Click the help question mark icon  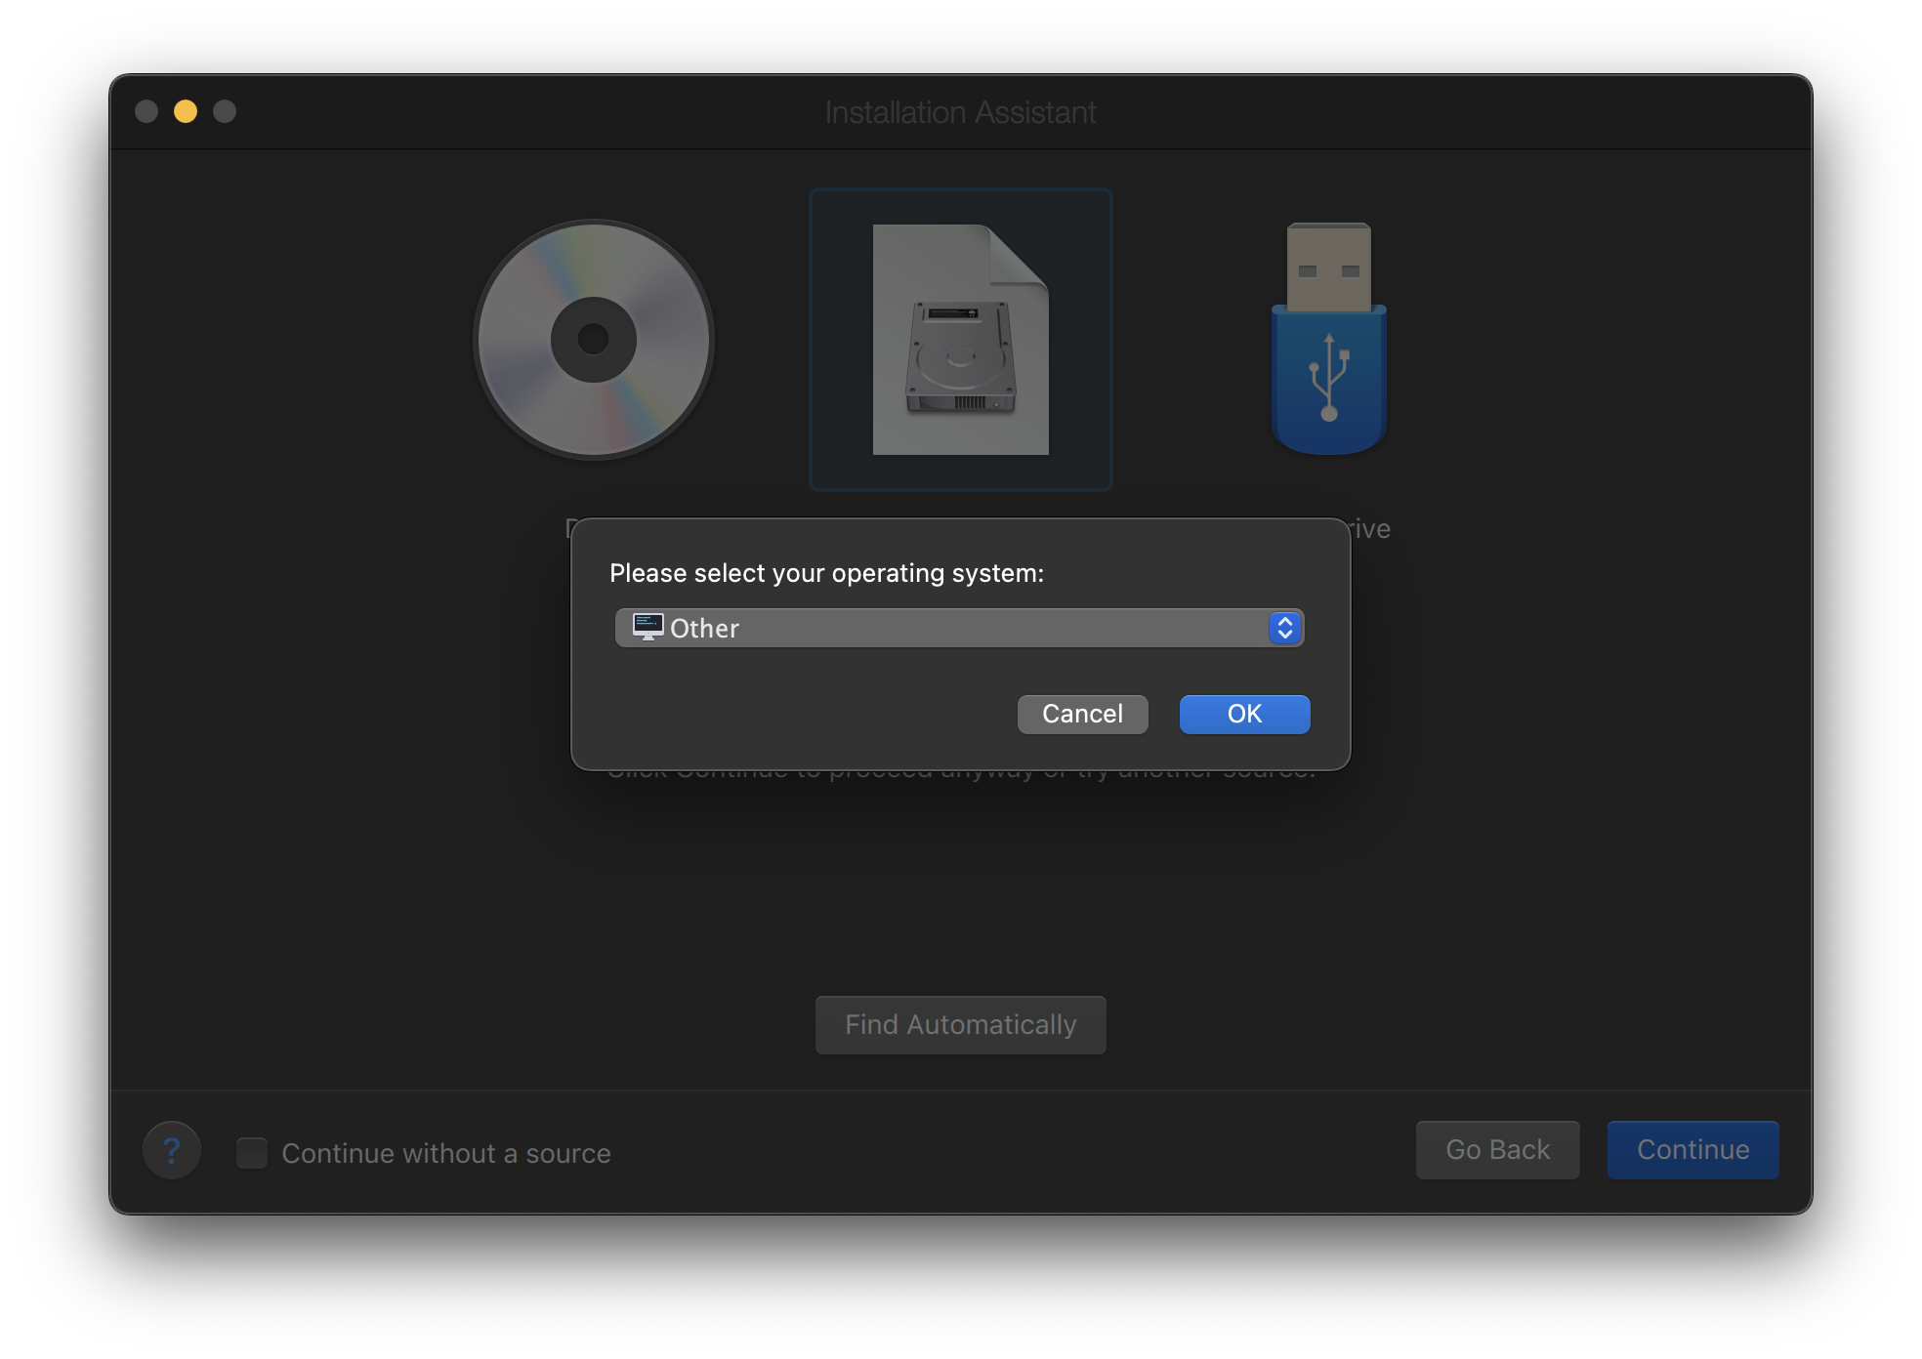pyautogui.click(x=172, y=1152)
